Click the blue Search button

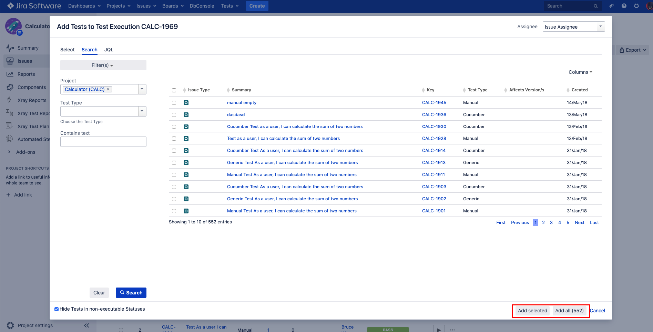131,293
